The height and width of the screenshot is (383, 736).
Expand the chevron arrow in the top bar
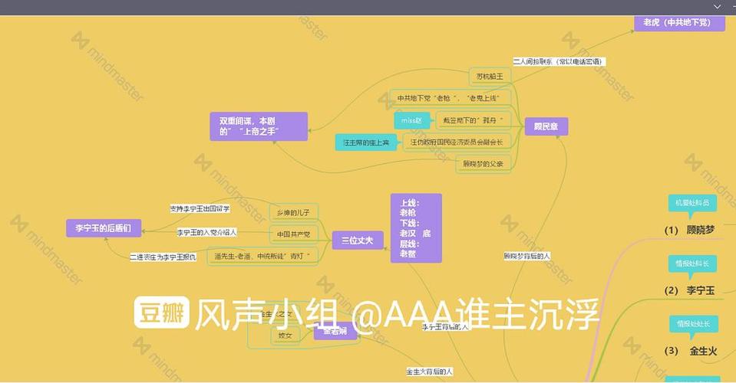tap(717, 7)
